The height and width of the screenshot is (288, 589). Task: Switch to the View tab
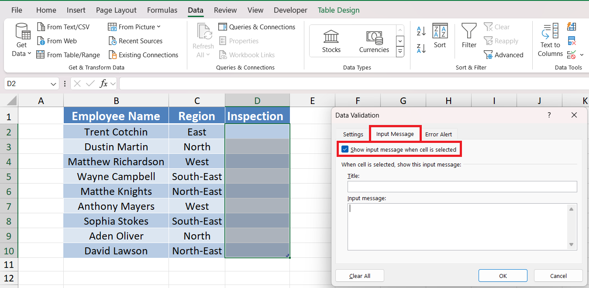coord(255,10)
